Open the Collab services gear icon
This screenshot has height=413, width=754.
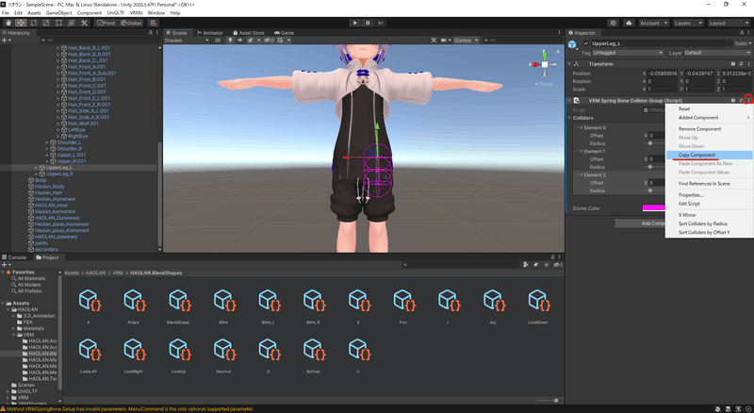pyautogui.click(x=614, y=23)
